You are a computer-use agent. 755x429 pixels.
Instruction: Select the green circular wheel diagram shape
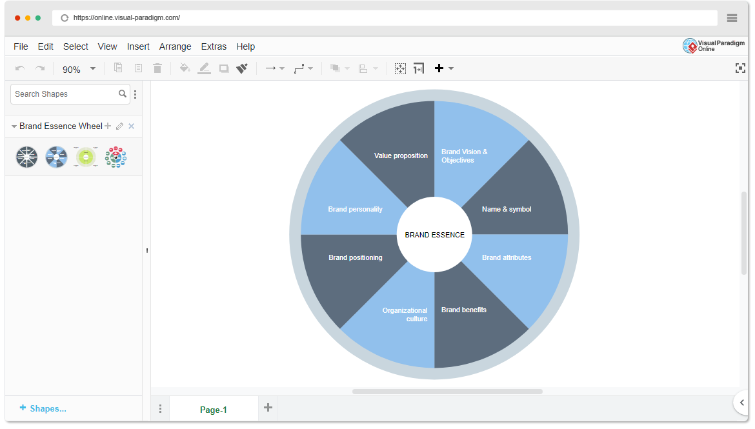86,157
